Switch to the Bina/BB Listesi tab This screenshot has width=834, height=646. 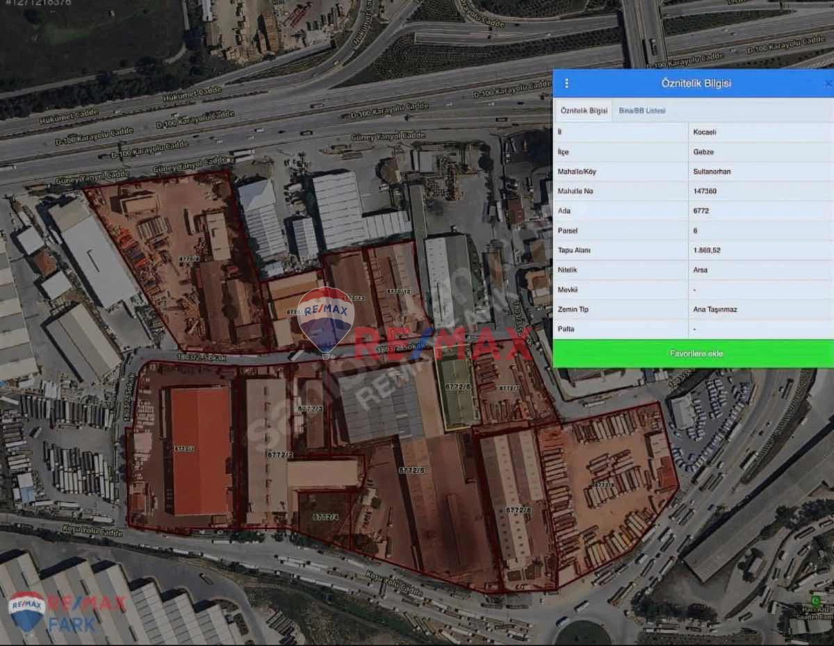click(x=642, y=110)
